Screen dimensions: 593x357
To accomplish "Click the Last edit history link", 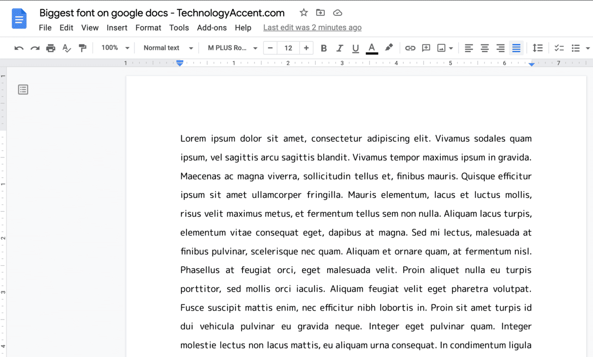I will [312, 28].
